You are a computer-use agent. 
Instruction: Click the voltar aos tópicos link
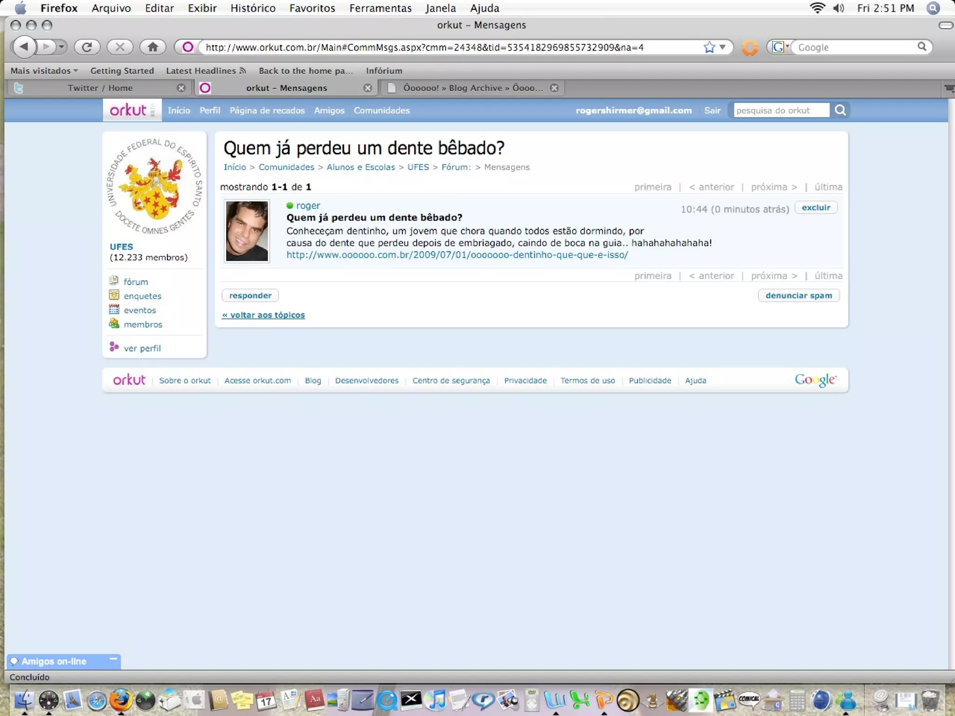pos(263,315)
